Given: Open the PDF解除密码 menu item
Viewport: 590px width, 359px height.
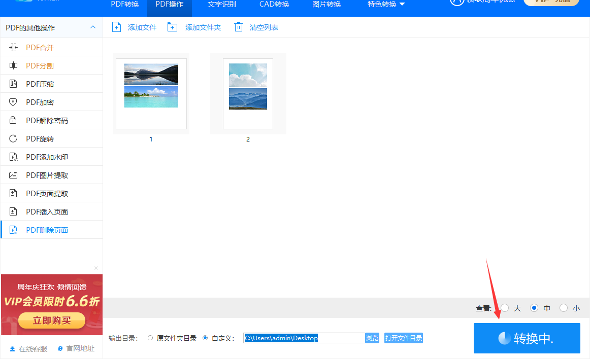Looking at the screenshot, I should pyautogui.click(x=52, y=120).
